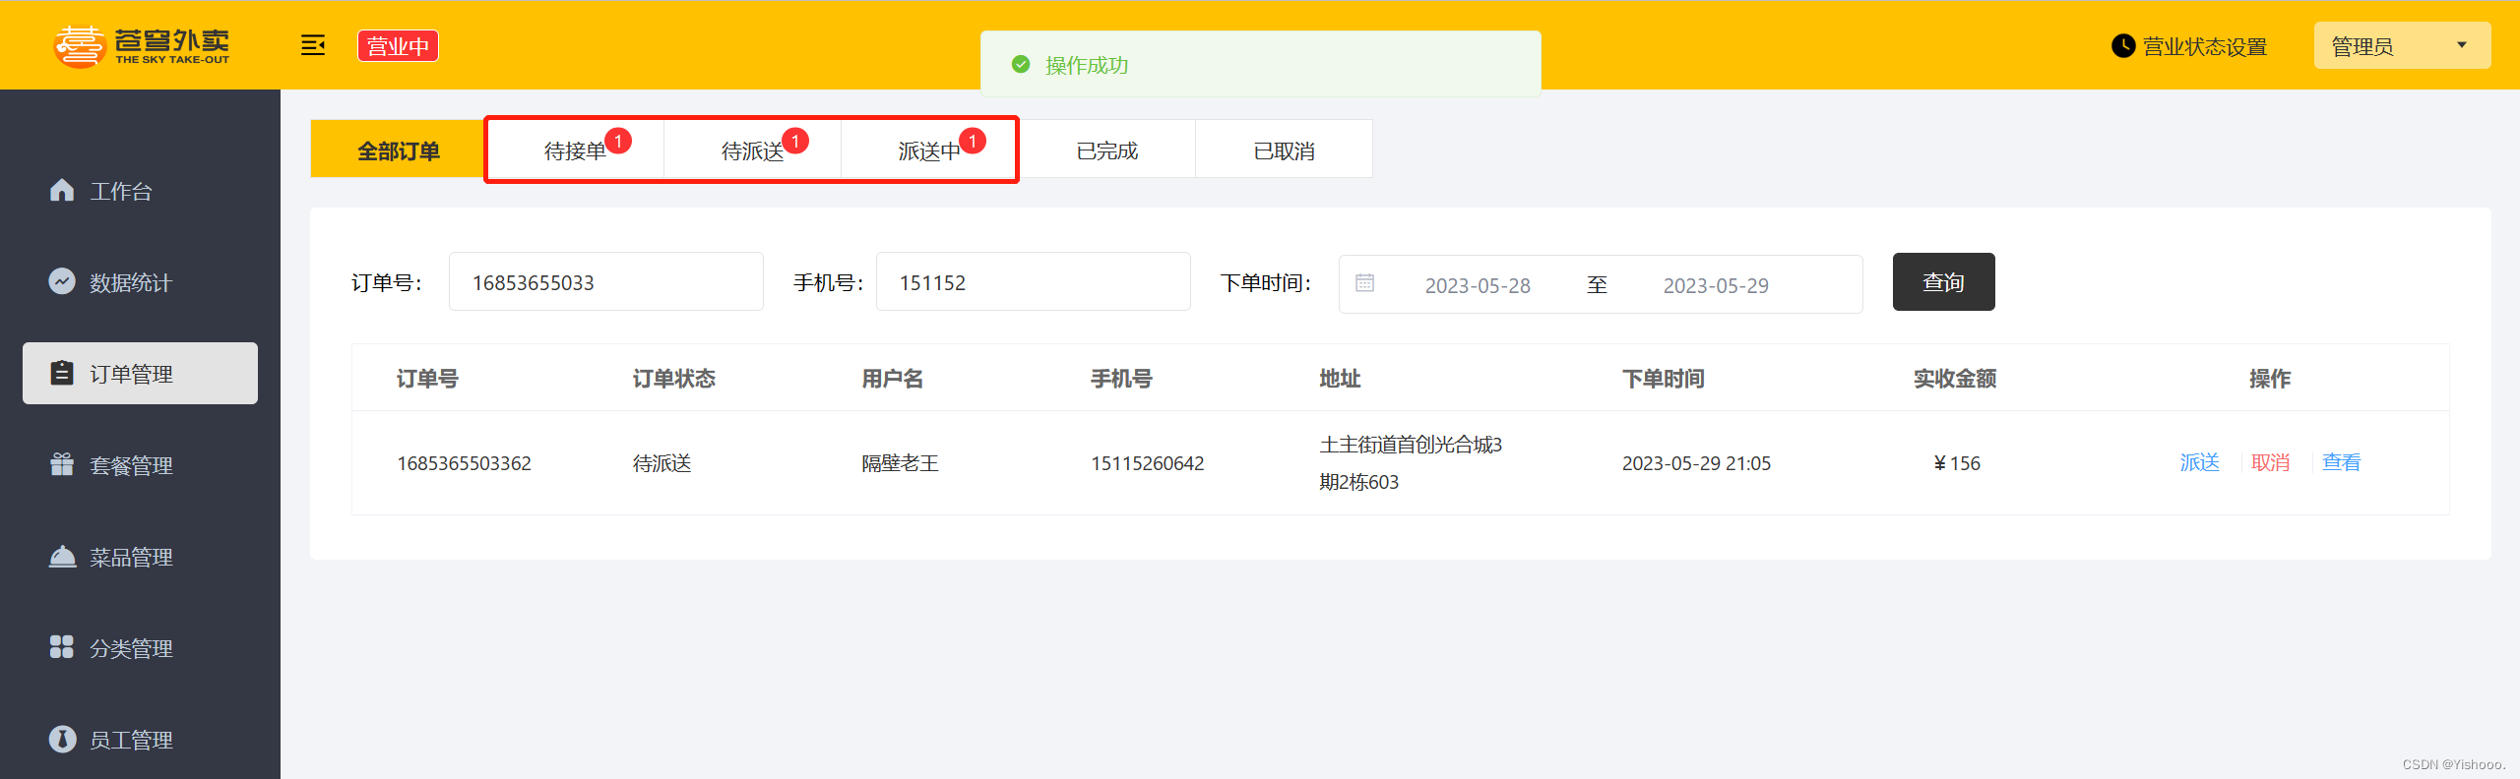Click the phone number 15115260642
Image resolution: width=2520 pixels, height=779 pixels.
click(1147, 463)
